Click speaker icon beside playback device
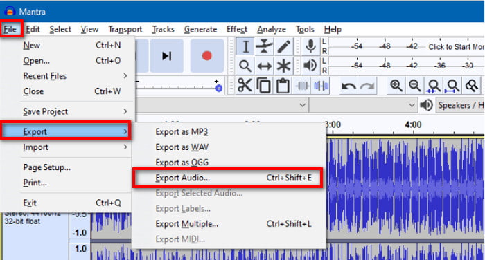Viewport: 485px width, 260px height. (426, 105)
